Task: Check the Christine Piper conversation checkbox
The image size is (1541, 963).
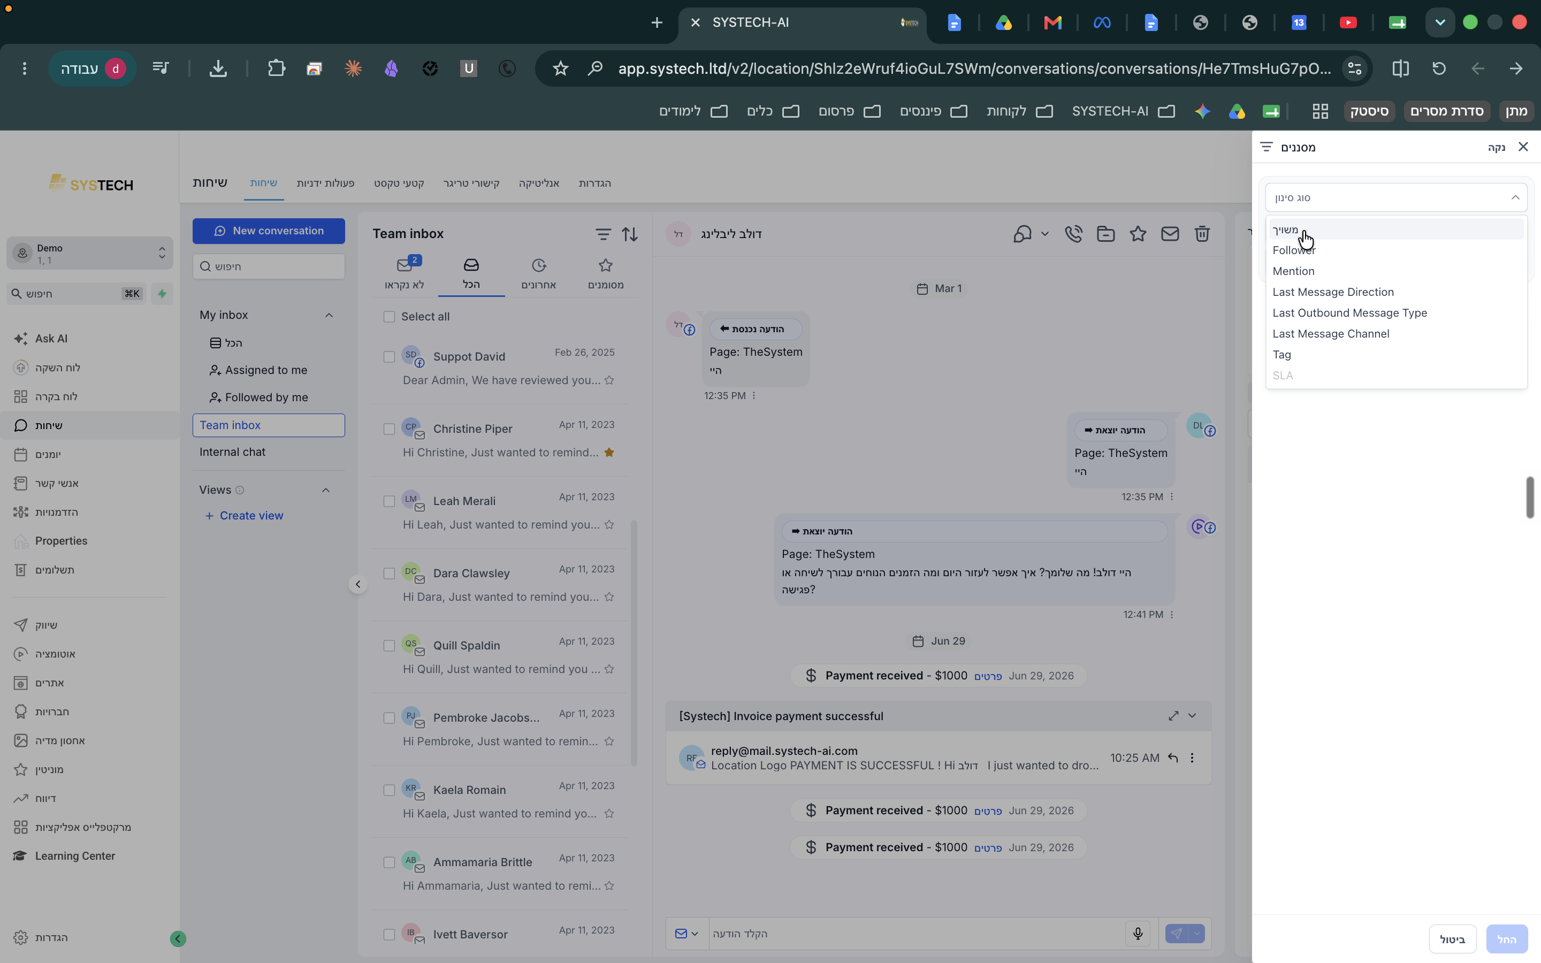Action: pyautogui.click(x=389, y=429)
